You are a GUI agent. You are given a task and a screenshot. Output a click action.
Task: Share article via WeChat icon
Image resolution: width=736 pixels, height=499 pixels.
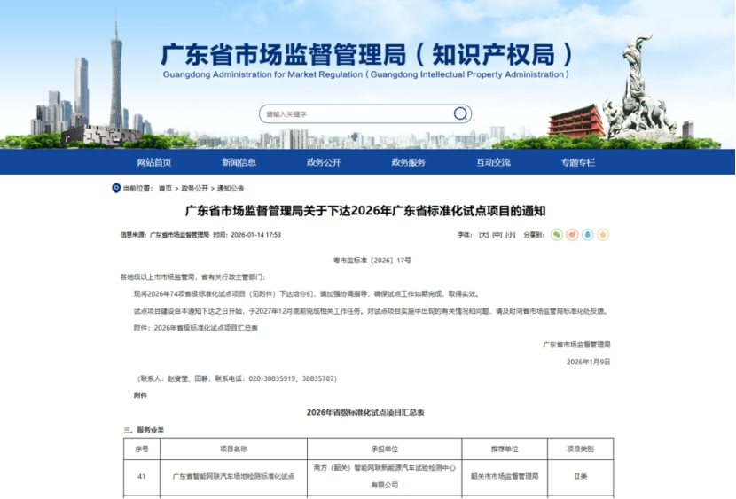click(x=557, y=235)
